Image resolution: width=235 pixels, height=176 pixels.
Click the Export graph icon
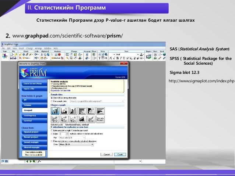[148, 57]
